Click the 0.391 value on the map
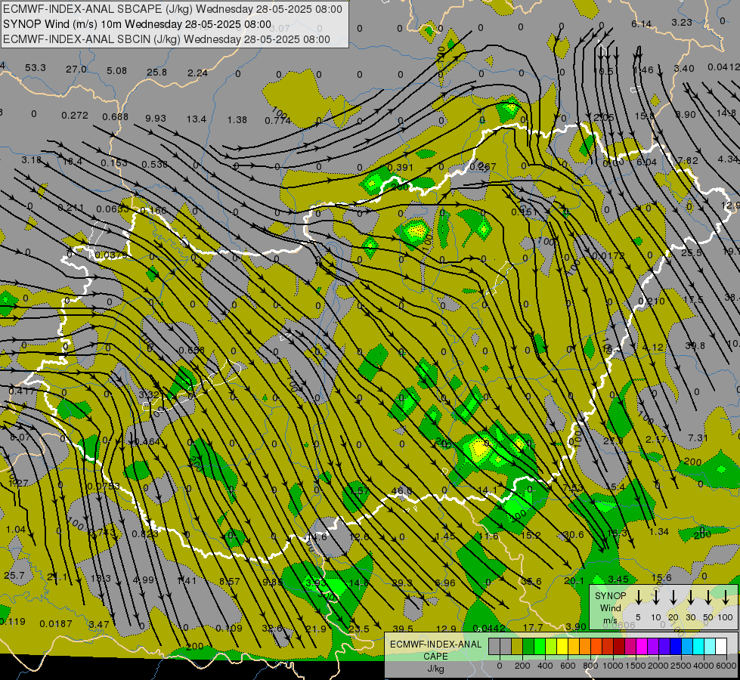740x680 pixels. click(400, 168)
